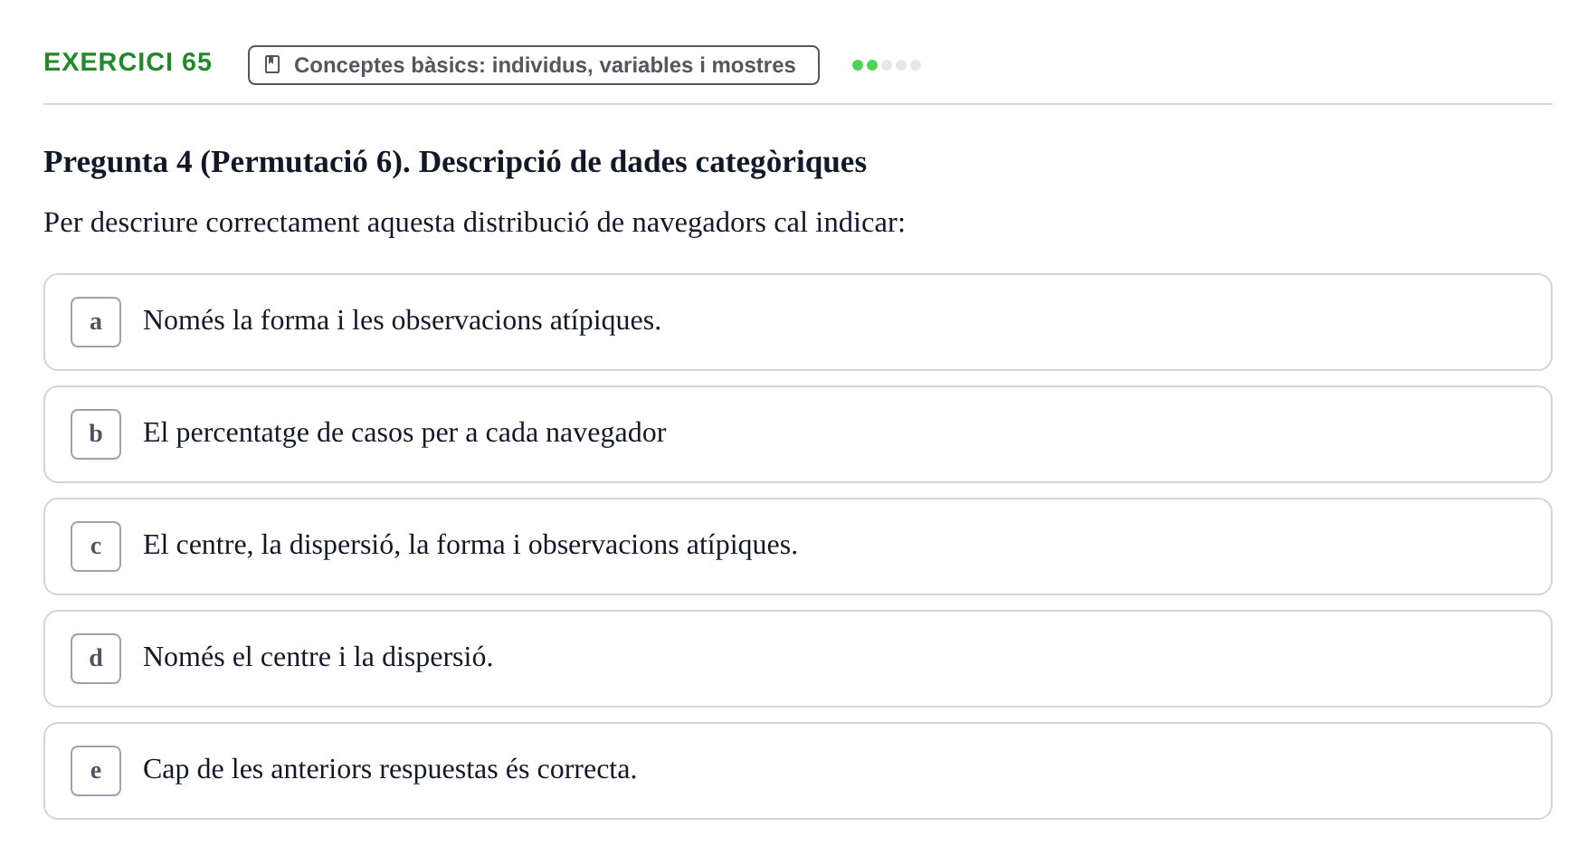Click the green difficulty dots indicator

pos(887,65)
